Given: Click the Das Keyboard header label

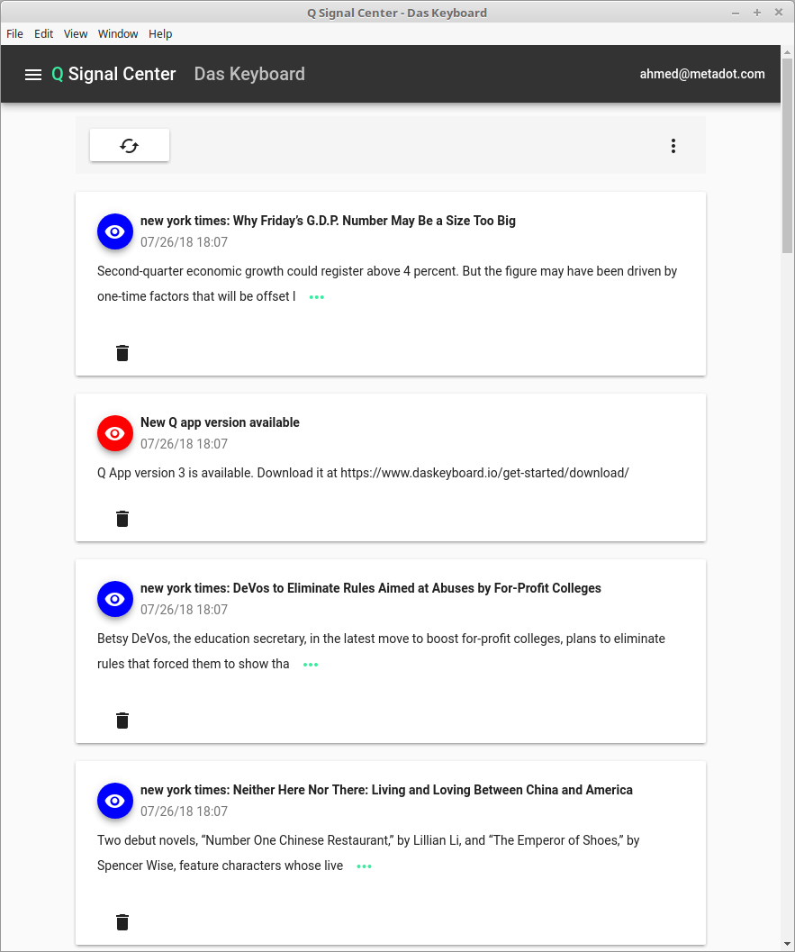Looking at the screenshot, I should (x=249, y=74).
